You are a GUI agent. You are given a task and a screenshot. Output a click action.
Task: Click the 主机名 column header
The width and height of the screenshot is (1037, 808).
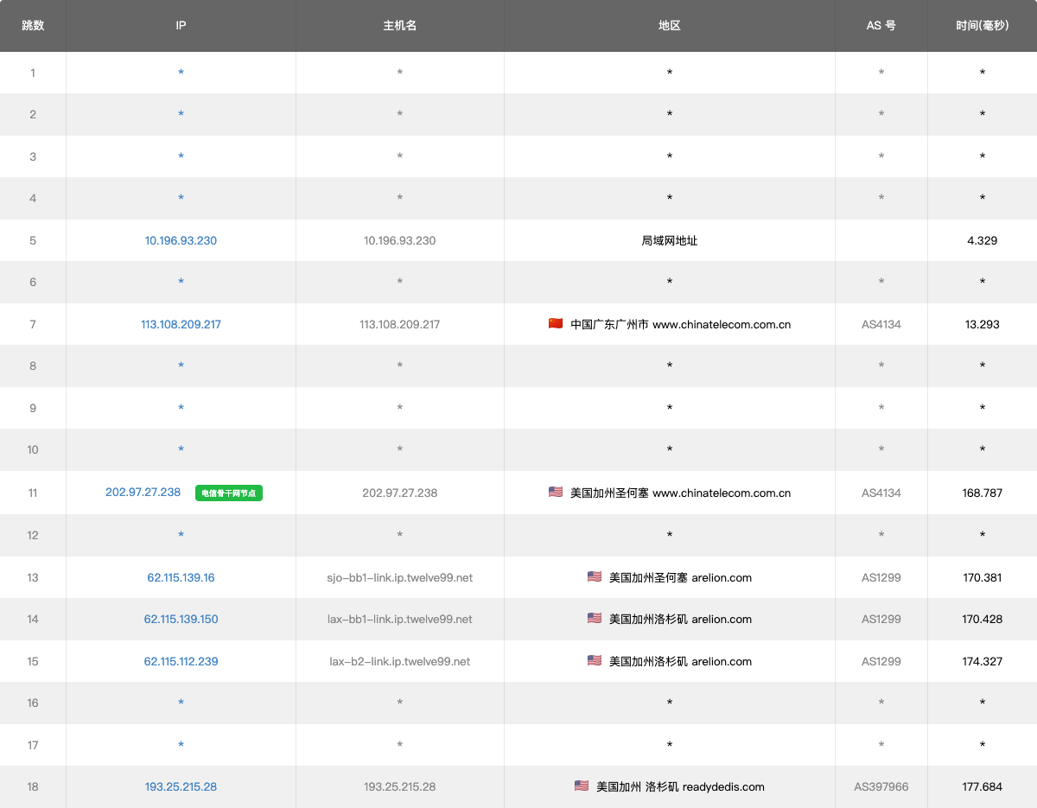pyautogui.click(x=400, y=26)
